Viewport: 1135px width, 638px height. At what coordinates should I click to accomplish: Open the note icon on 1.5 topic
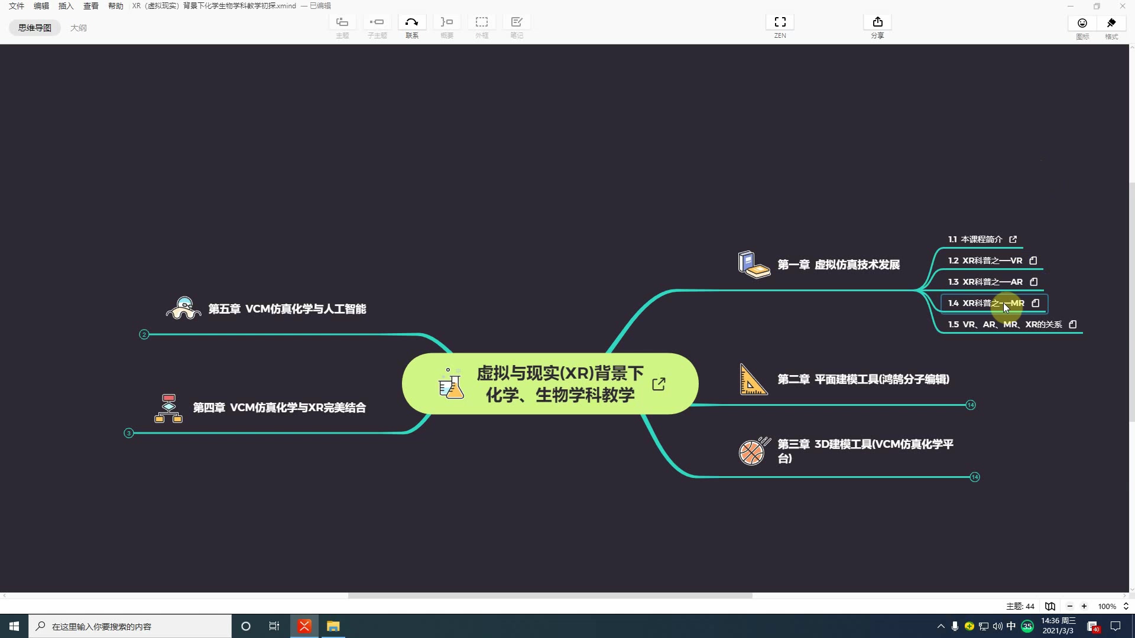1073,324
